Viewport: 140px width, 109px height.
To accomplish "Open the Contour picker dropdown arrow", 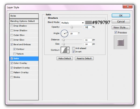I will pyautogui.click(x=68, y=50).
